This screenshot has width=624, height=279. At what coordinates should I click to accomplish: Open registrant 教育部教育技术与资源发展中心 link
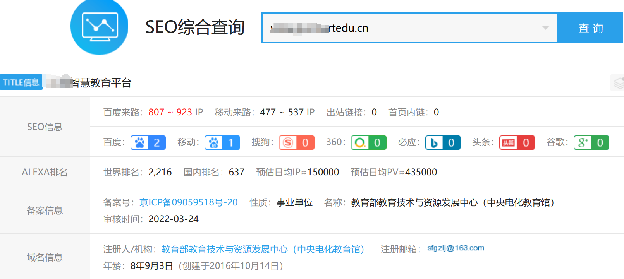(x=263, y=249)
